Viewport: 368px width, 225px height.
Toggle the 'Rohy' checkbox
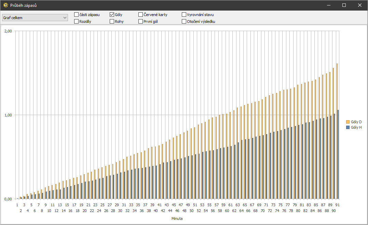[x=112, y=22]
